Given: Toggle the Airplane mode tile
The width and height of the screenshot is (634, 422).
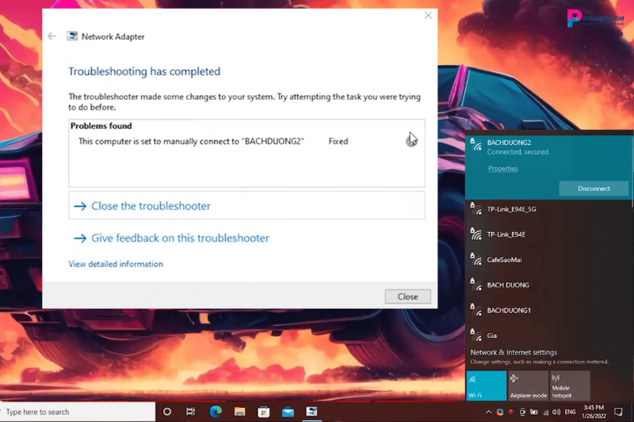Looking at the screenshot, I should pyautogui.click(x=529, y=386).
